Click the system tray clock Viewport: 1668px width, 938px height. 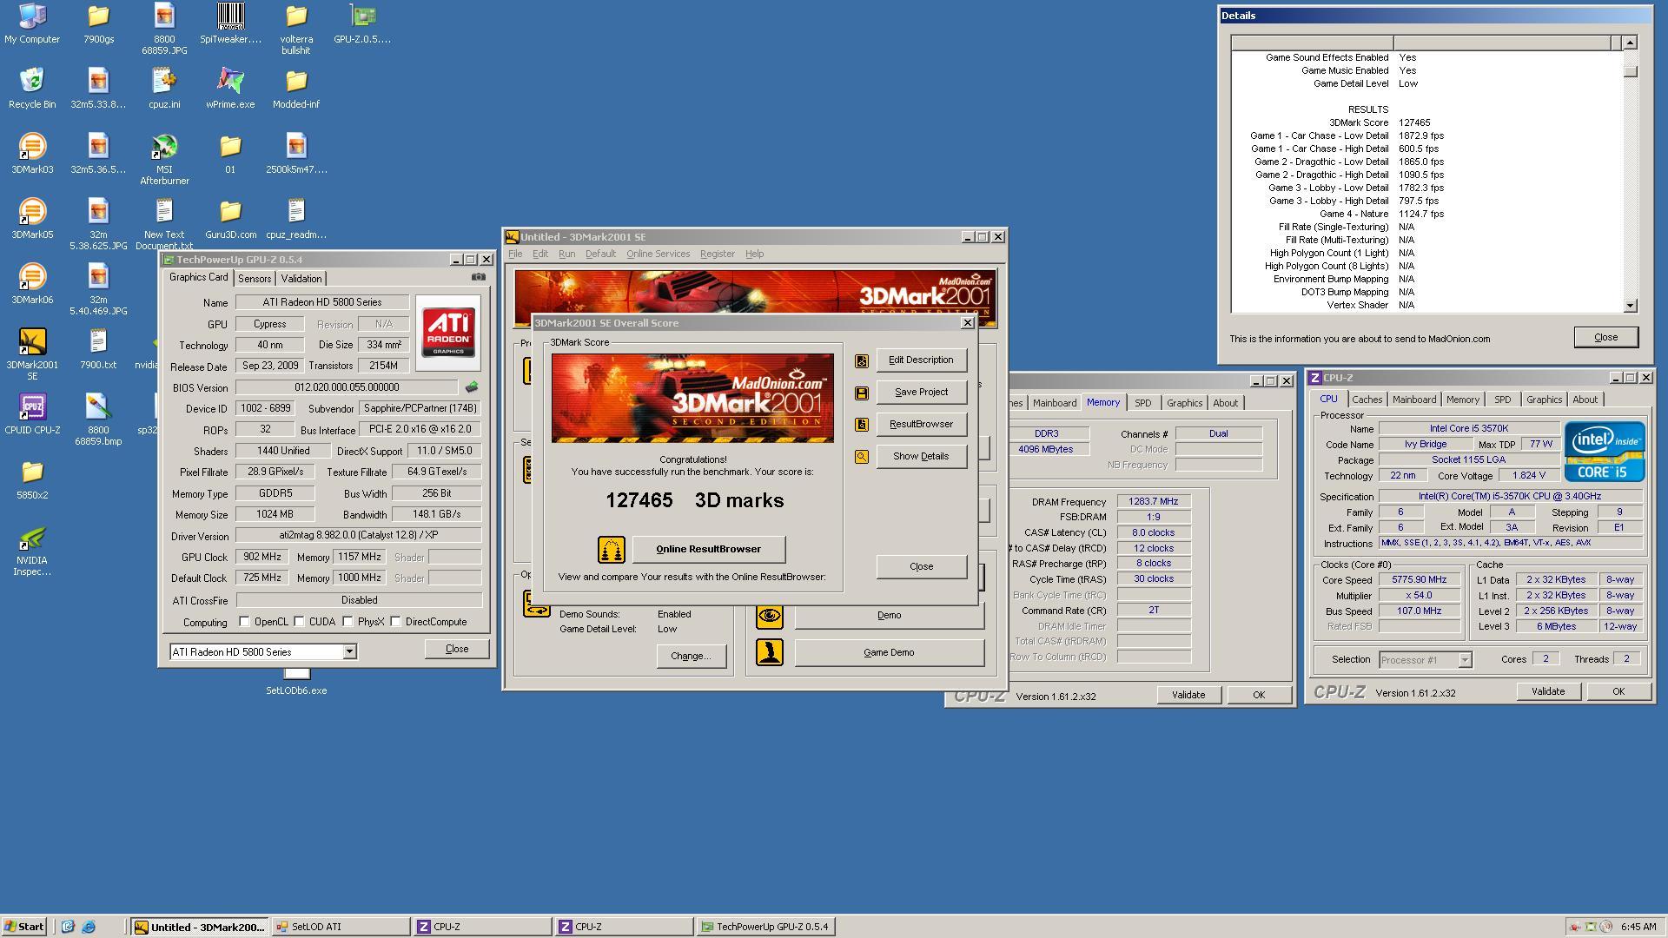tap(1638, 927)
